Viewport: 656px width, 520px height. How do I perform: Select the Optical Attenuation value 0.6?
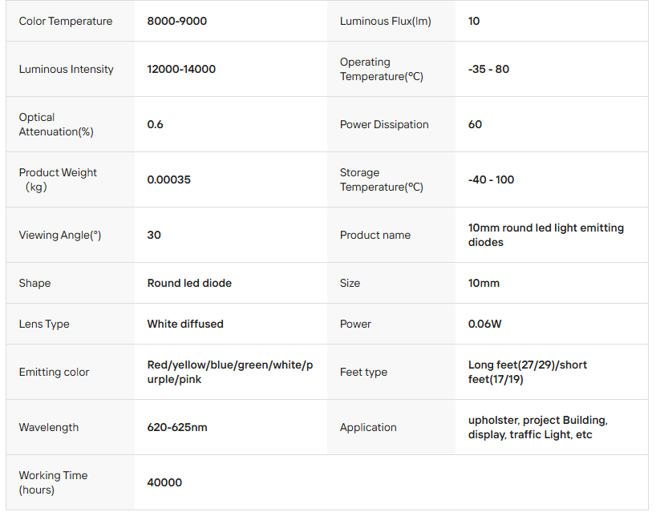pos(156,124)
